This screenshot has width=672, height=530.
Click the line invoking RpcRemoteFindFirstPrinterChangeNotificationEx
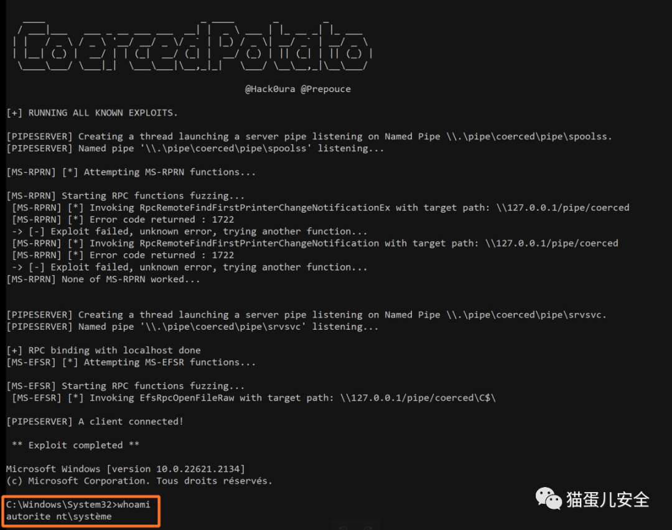[x=320, y=208]
